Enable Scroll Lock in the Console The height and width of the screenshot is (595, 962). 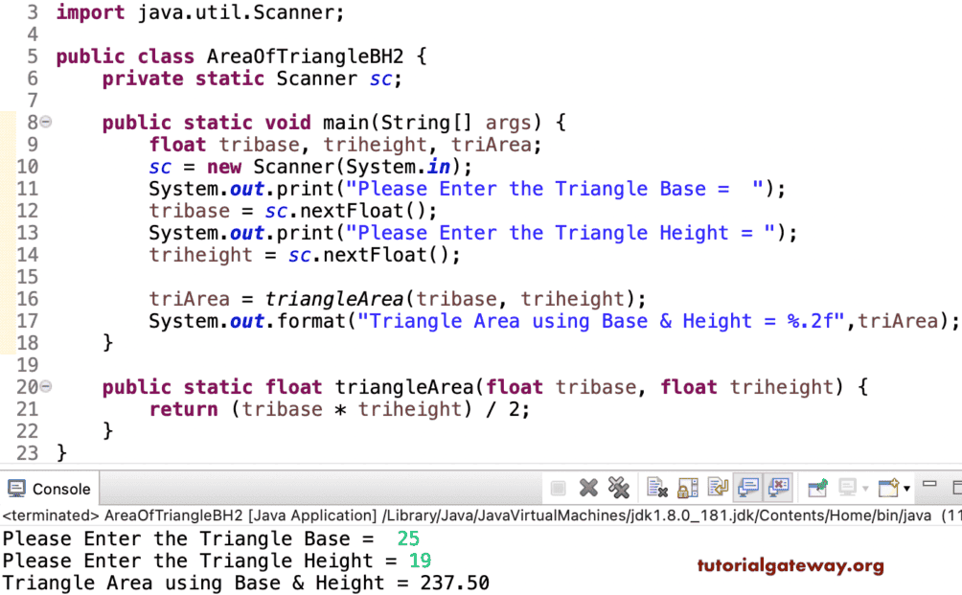(689, 489)
